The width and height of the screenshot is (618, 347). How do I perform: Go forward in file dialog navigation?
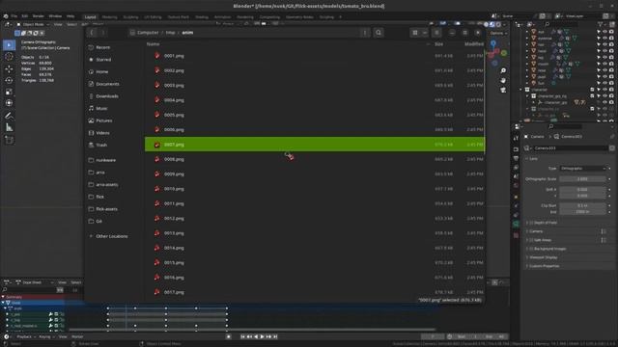(x=102, y=33)
